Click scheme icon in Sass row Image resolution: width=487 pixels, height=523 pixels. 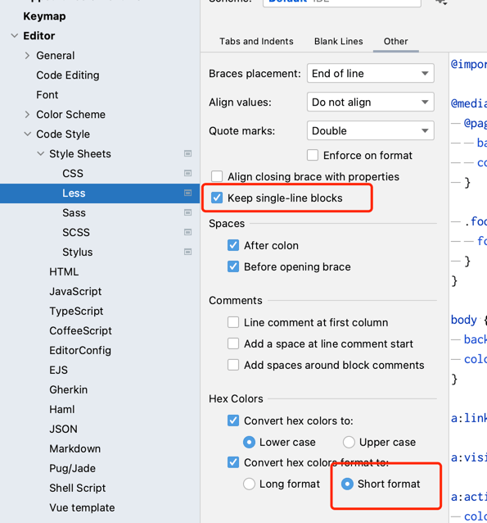pos(188,212)
